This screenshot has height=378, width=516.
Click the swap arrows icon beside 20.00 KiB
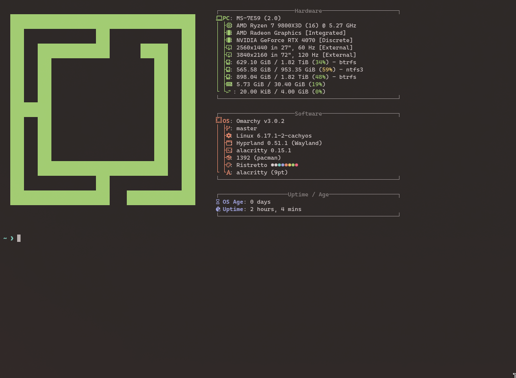tap(229, 92)
